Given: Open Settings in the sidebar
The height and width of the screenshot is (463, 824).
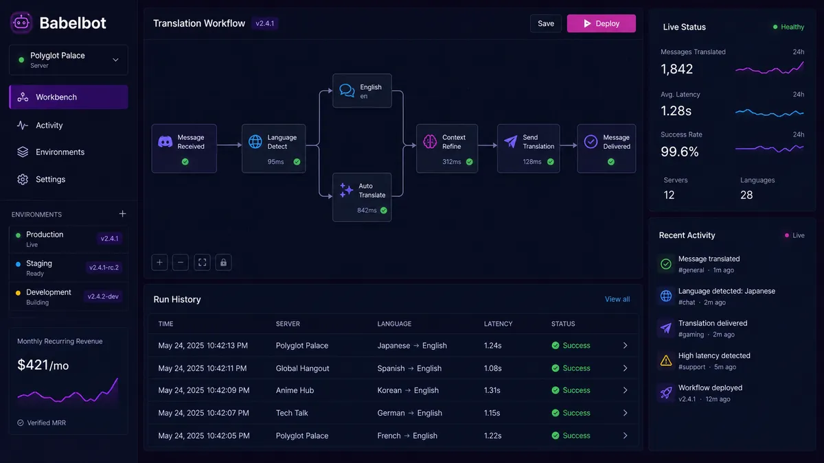Looking at the screenshot, I should (x=69, y=179).
